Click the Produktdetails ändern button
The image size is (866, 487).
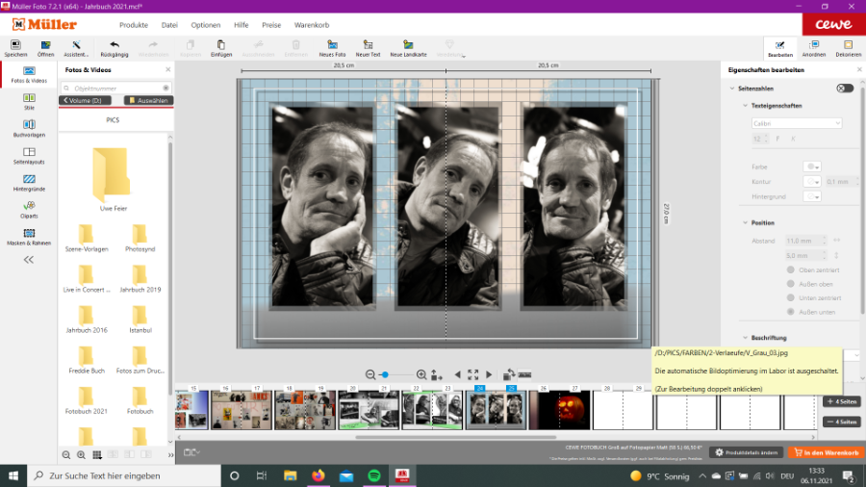click(x=746, y=452)
